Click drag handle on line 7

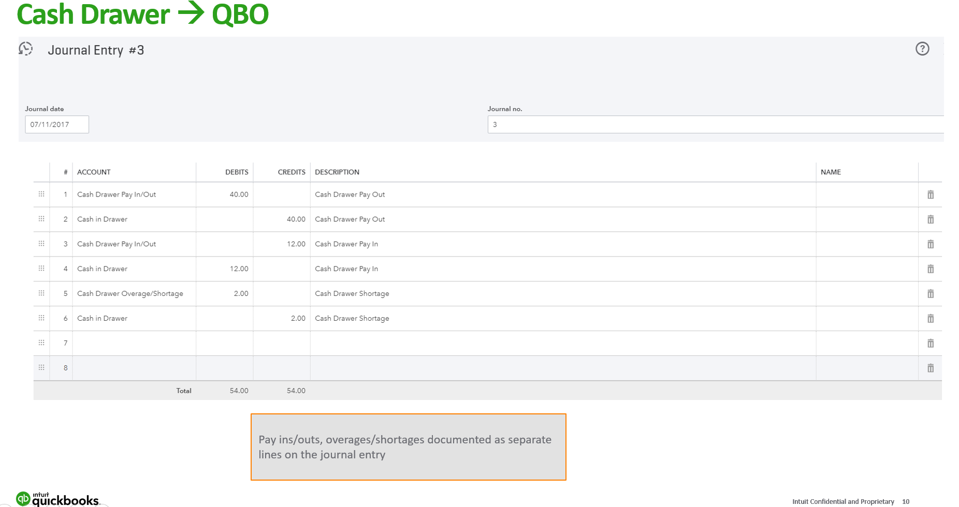(x=41, y=342)
